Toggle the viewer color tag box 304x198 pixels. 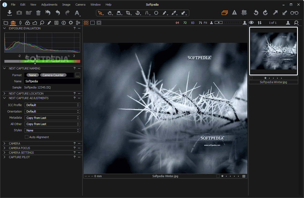tap(218, 176)
